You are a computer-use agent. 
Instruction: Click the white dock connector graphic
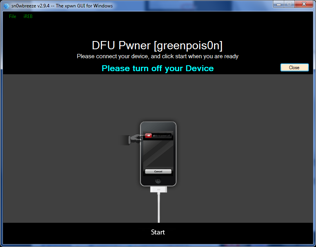tap(159, 189)
